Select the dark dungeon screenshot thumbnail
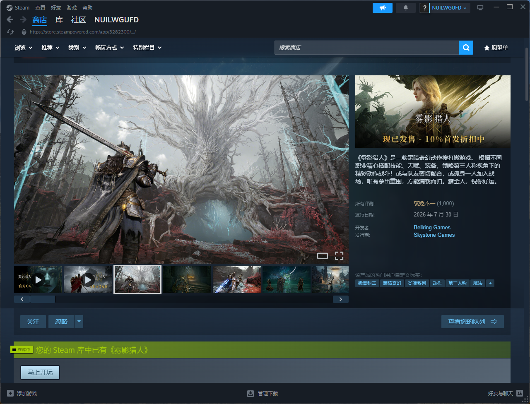530x404 pixels. [187, 280]
